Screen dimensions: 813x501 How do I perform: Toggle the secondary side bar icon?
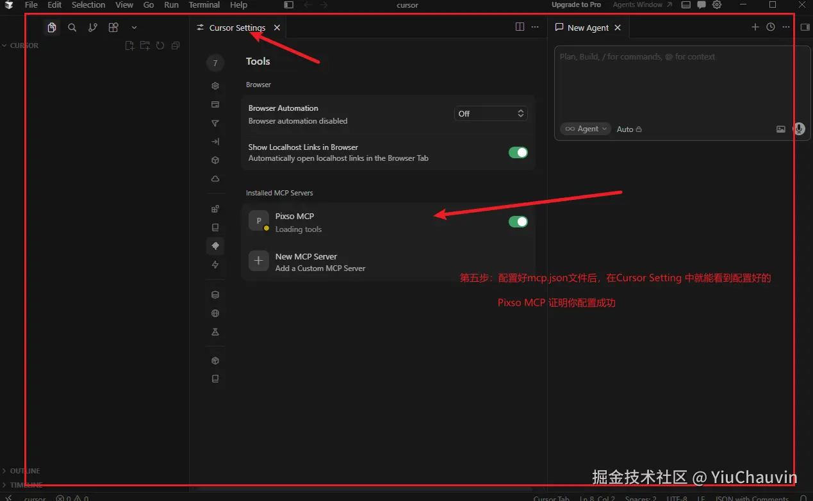click(805, 27)
